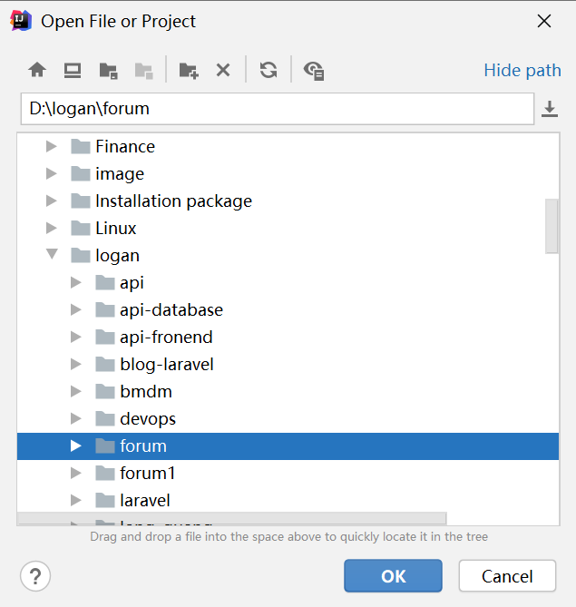
Task: Delete selected item with X icon
Action: click(x=223, y=71)
